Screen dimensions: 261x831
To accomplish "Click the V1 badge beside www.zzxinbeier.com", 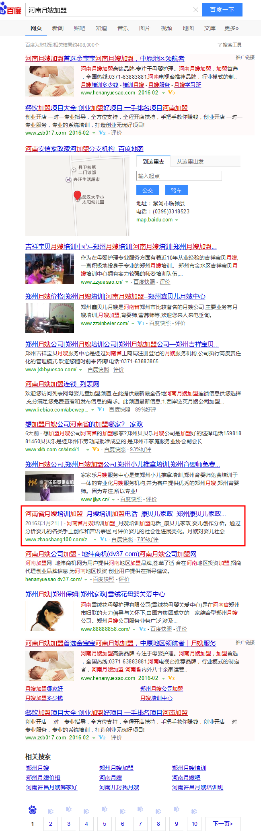I will tap(140, 323).
